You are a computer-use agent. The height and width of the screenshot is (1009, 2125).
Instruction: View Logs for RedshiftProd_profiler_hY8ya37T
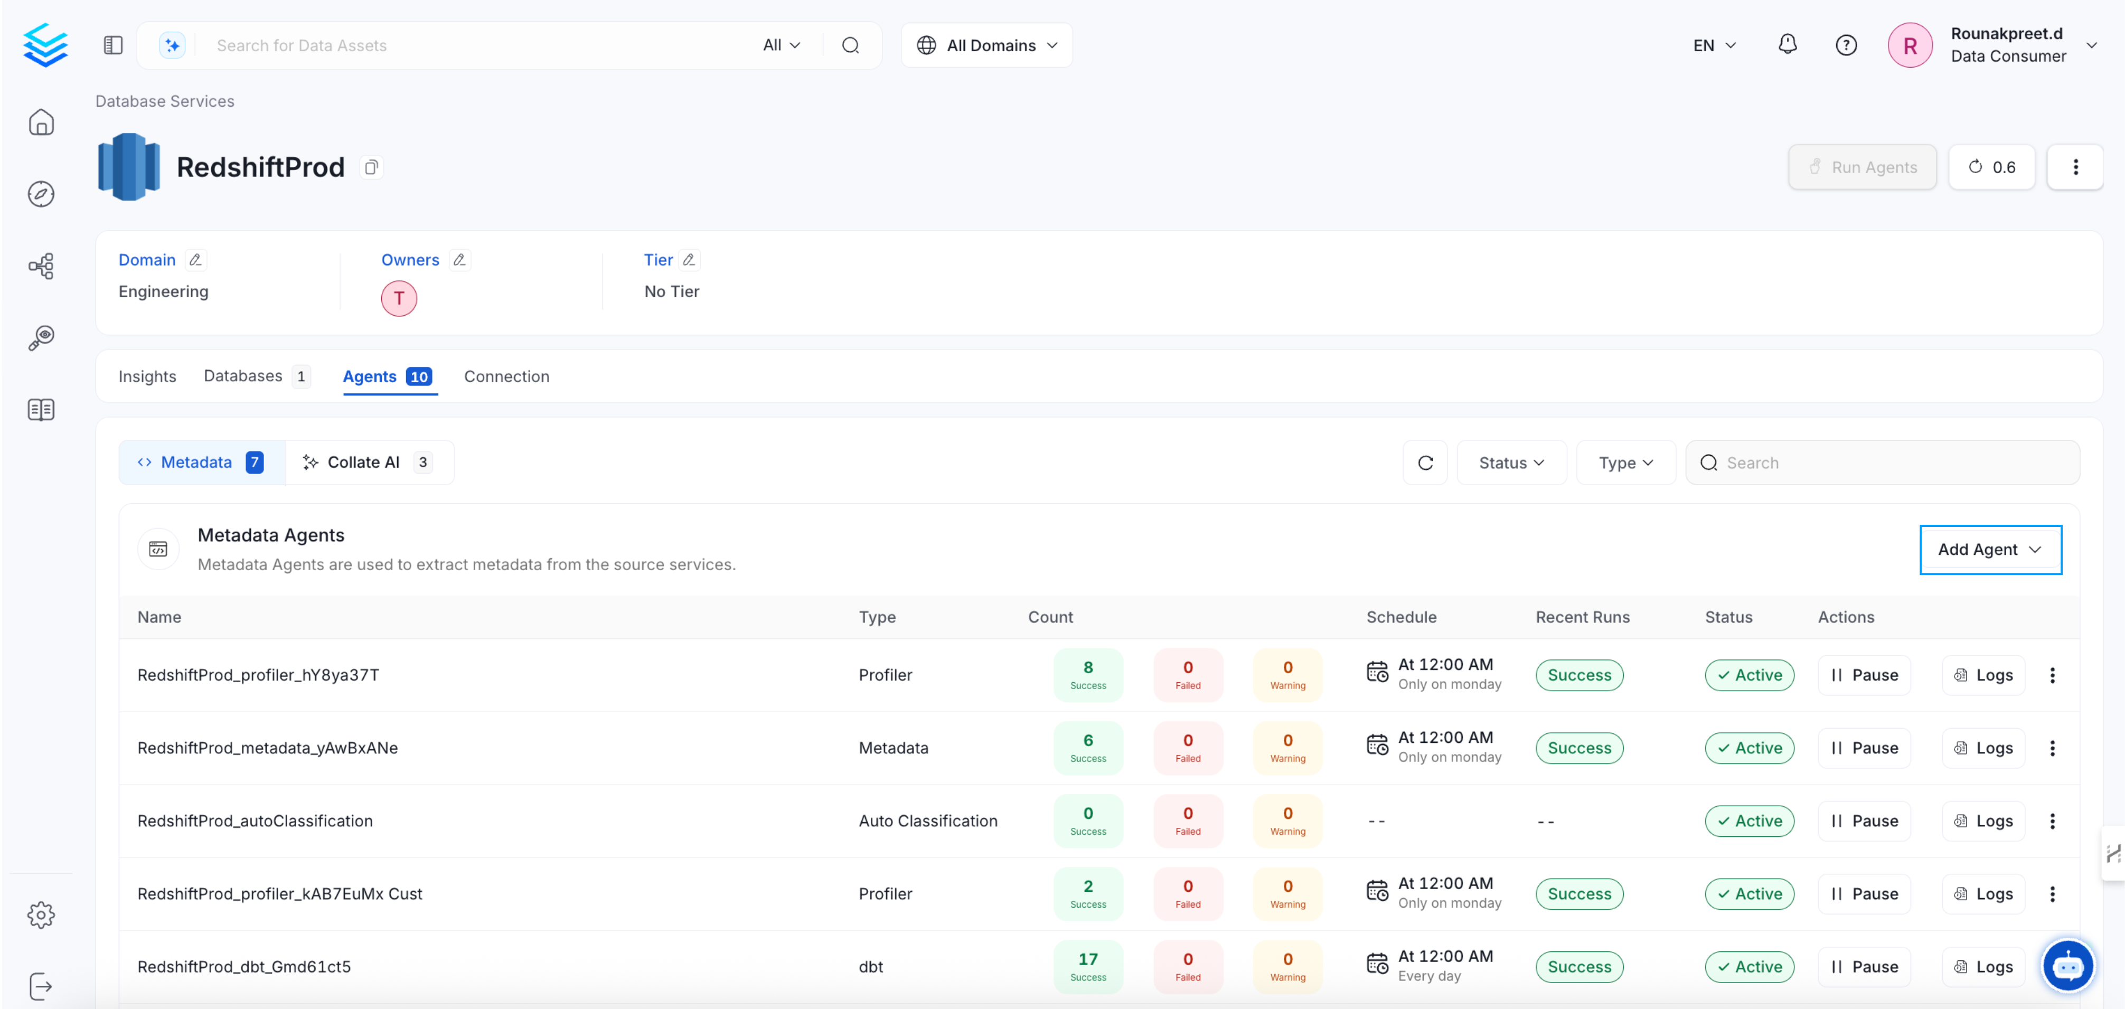(x=1983, y=675)
